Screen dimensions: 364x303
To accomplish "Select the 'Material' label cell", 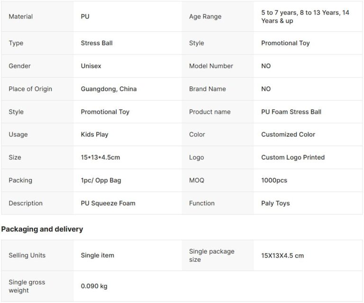I will point(21,17).
